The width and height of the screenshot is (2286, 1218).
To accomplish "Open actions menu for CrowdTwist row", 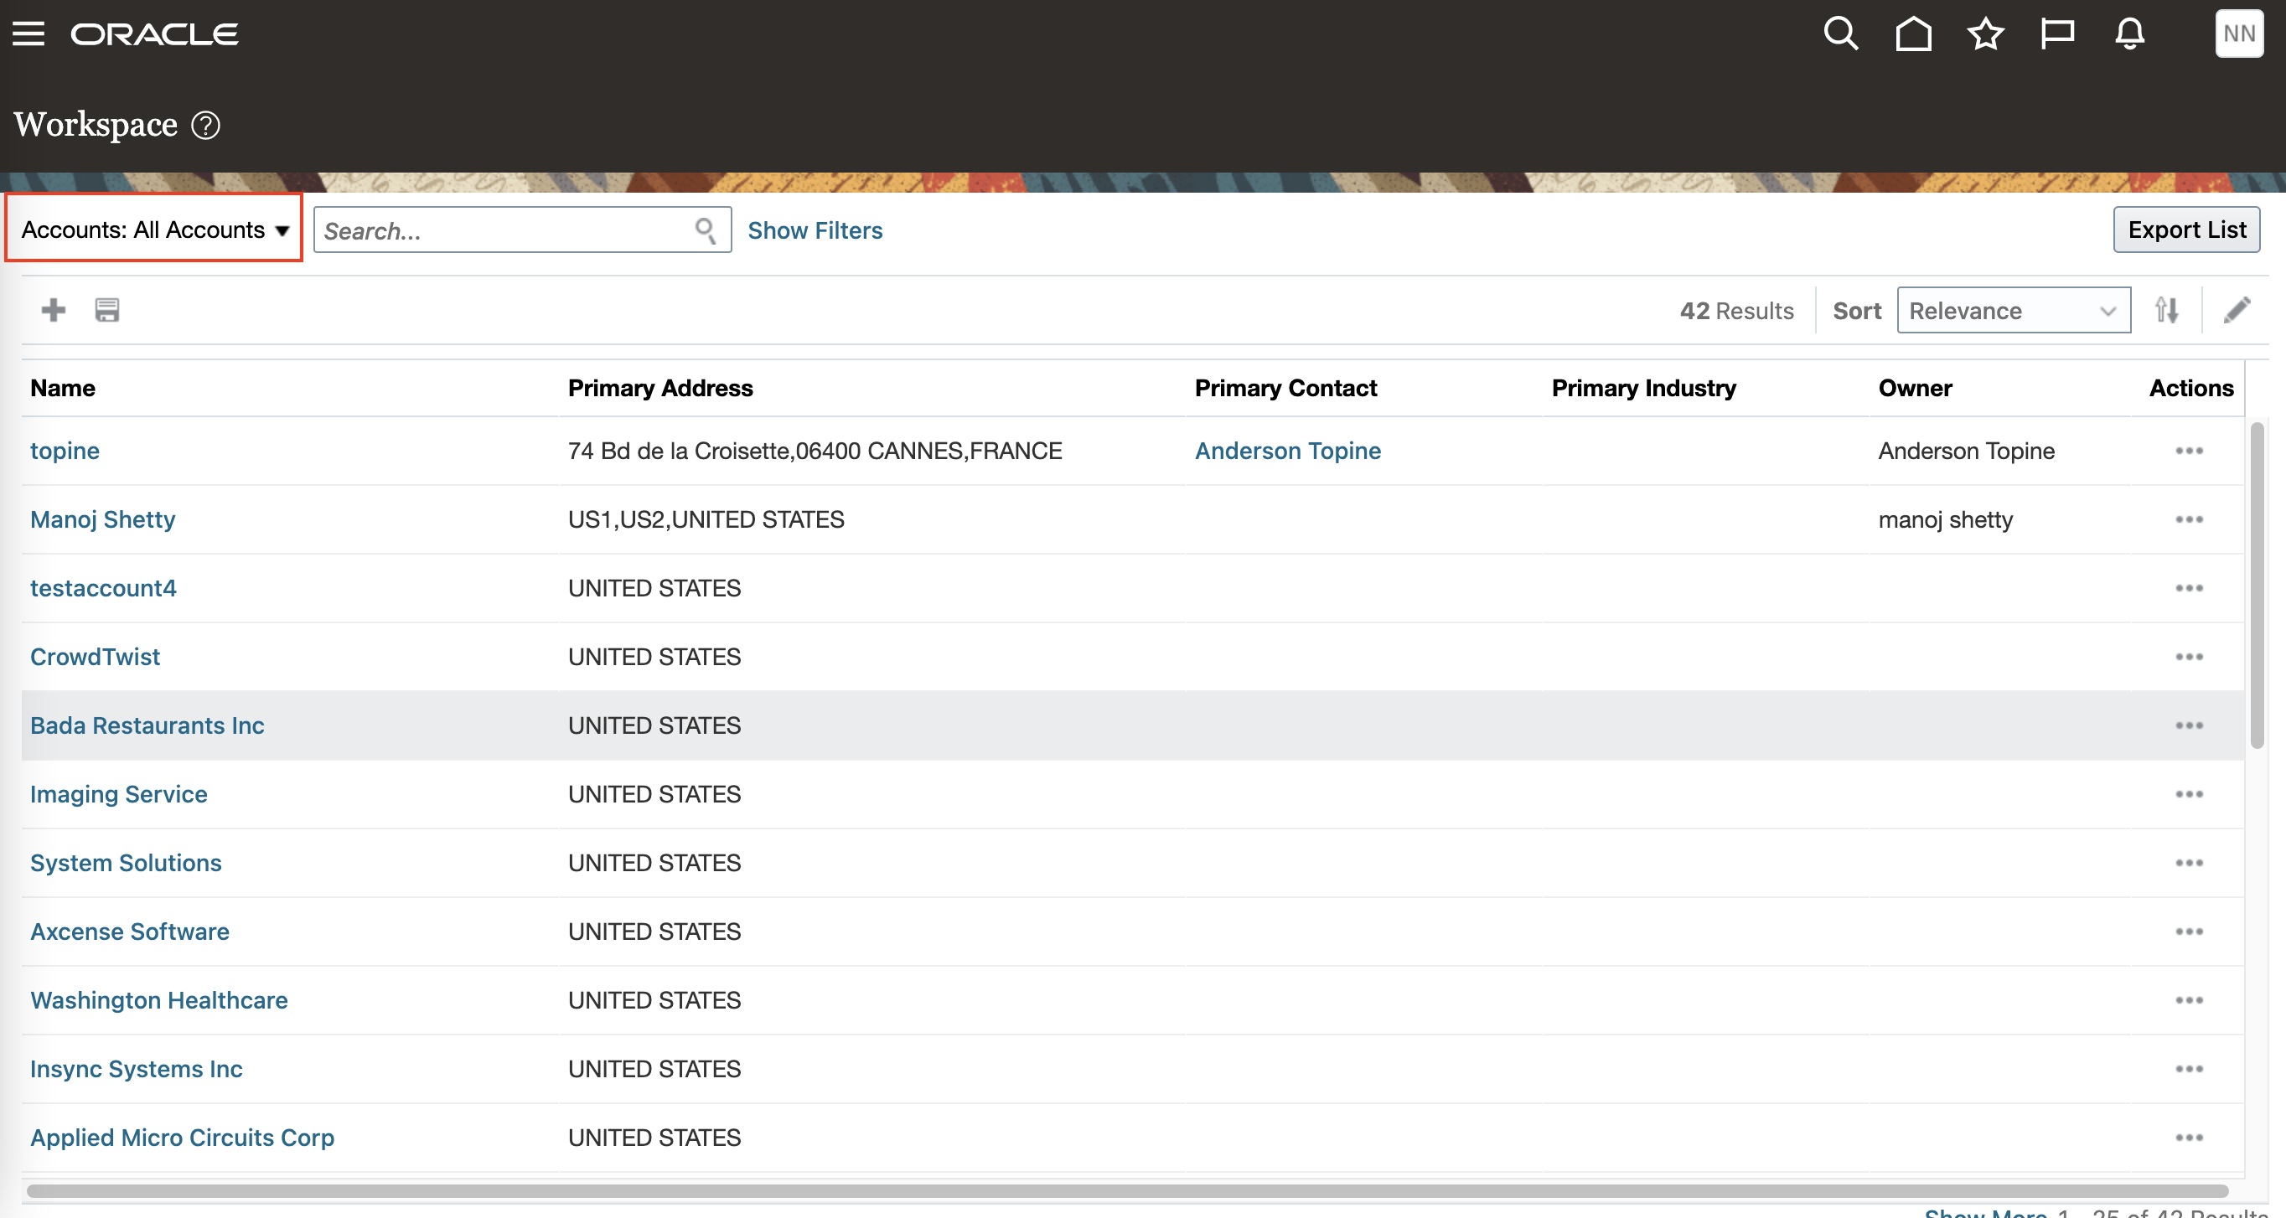I will (2189, 657).
